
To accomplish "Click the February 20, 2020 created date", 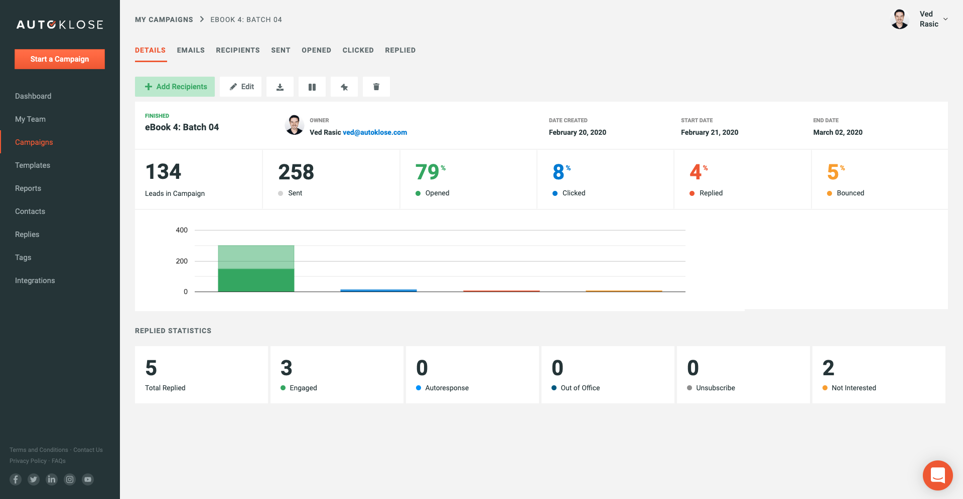I will (x=578, y=132).
